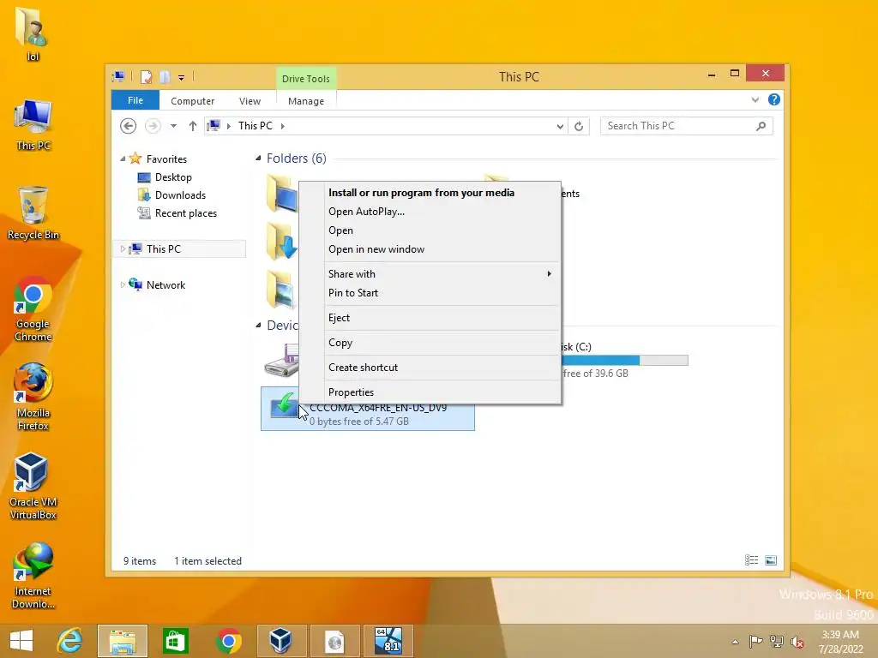878x658 pixels.
Task: Choose Install or run program from your media
Action: tap(430, 193)
